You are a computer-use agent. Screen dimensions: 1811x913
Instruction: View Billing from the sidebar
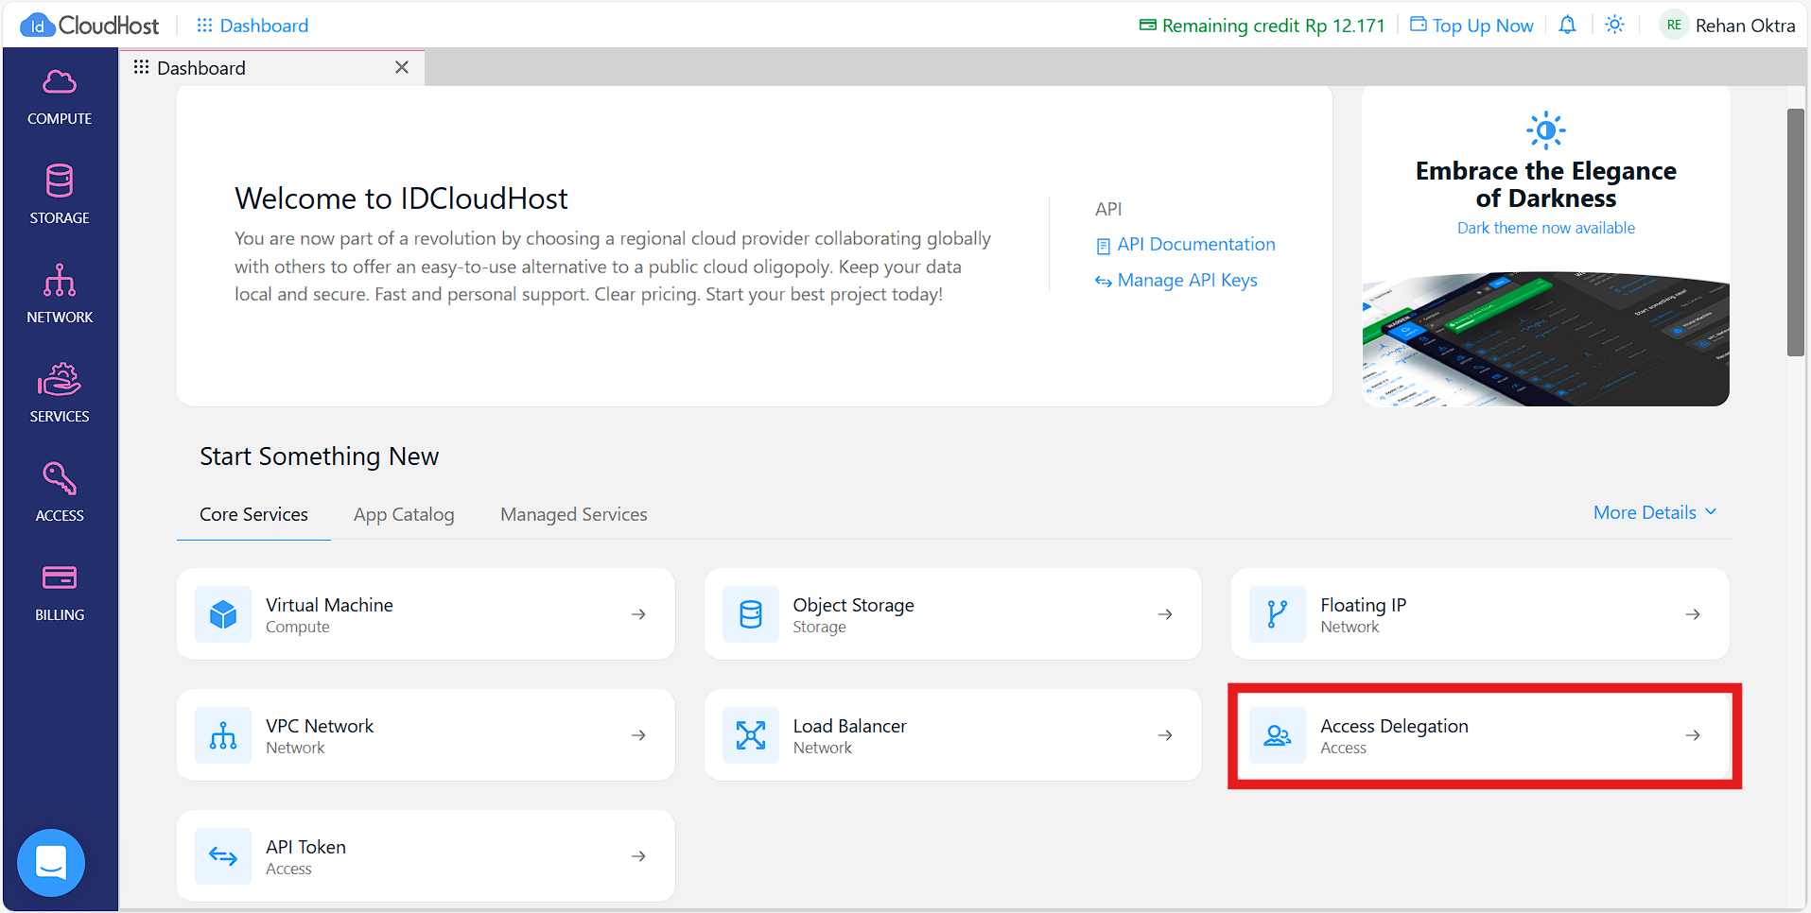pos(59,591)
